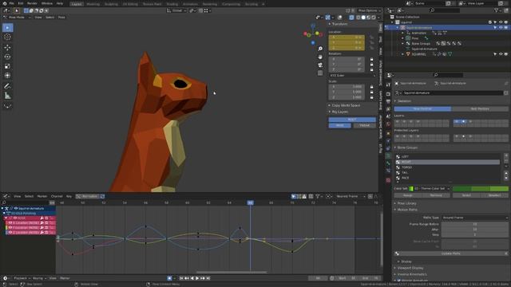
Task: Select the Scale tool
Action: pos(7,66)
